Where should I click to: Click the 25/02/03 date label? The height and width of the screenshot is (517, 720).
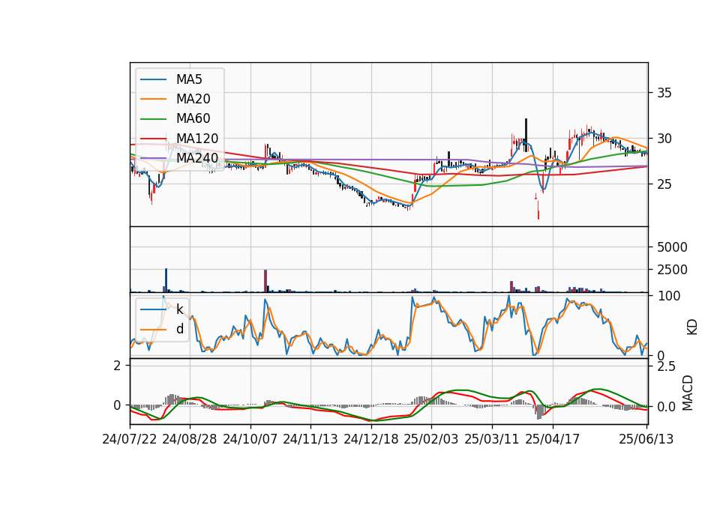tap(431, 440)
